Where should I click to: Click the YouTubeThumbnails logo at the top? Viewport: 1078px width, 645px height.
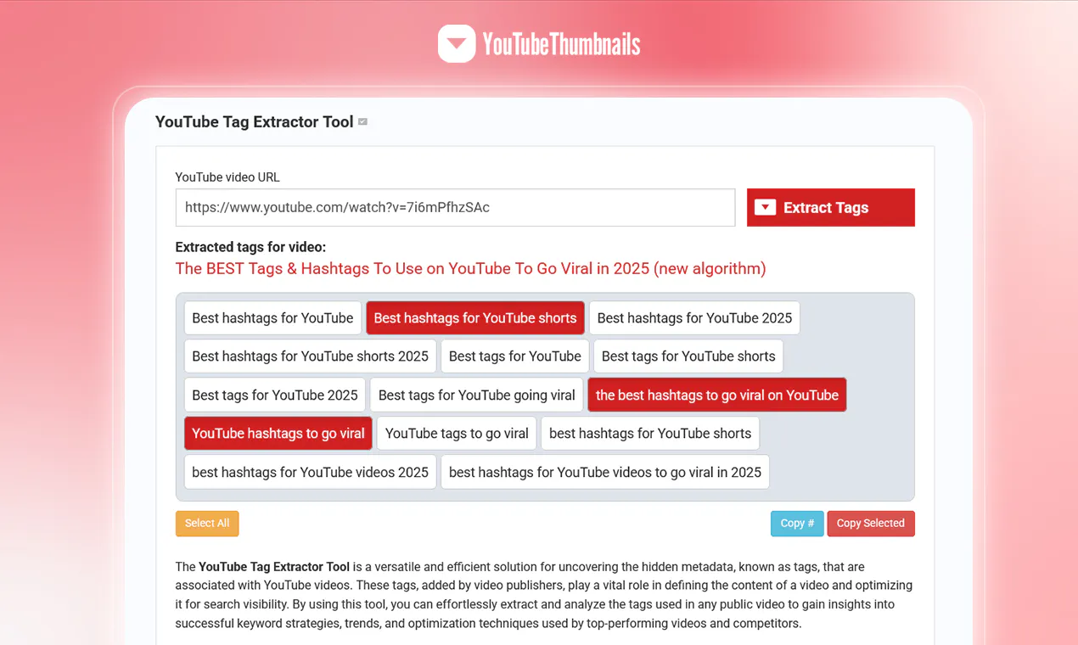[539, 43]
